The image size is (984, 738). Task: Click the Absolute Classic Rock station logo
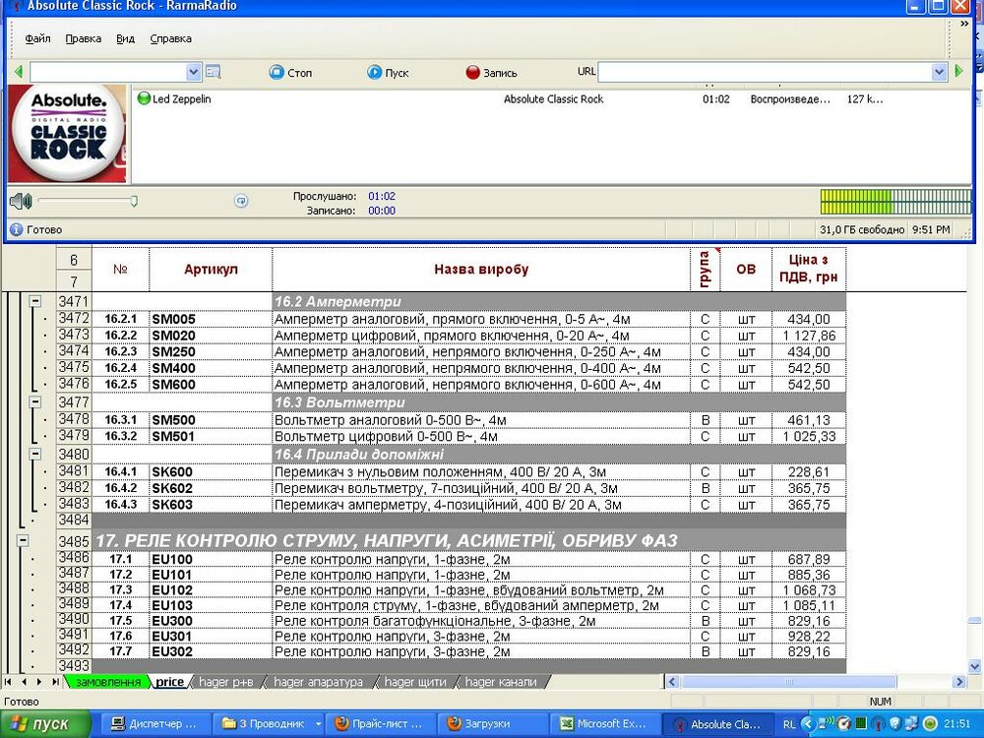pos(67,133)
